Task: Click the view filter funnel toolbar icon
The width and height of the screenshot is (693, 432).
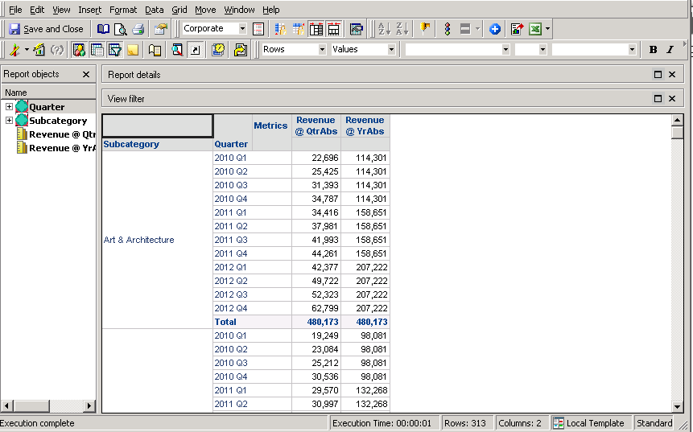Action: point(114,50)
